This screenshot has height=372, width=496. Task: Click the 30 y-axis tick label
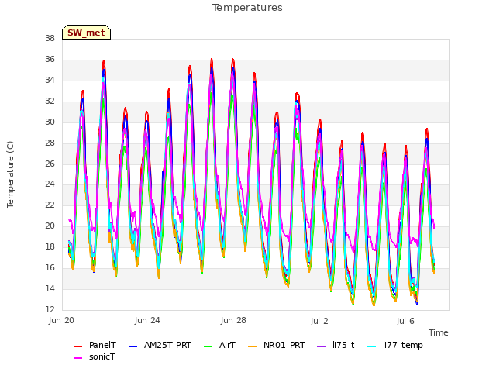(50, 122)
